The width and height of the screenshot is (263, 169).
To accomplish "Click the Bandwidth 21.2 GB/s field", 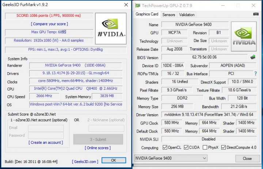I will (x=239, y=107).
